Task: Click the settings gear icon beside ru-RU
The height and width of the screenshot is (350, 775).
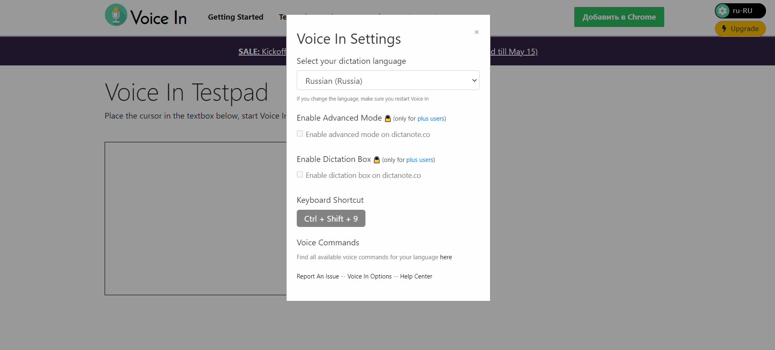Action: point(723,11)
